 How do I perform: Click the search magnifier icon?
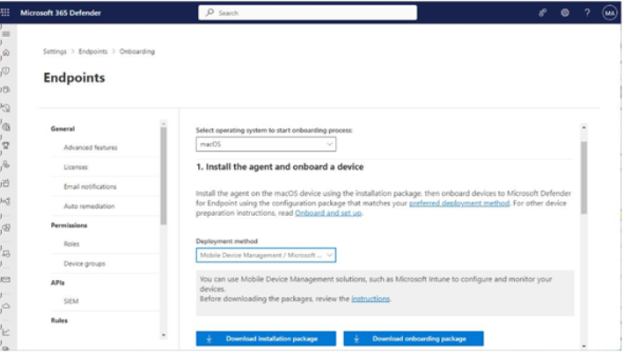(209, 12)
